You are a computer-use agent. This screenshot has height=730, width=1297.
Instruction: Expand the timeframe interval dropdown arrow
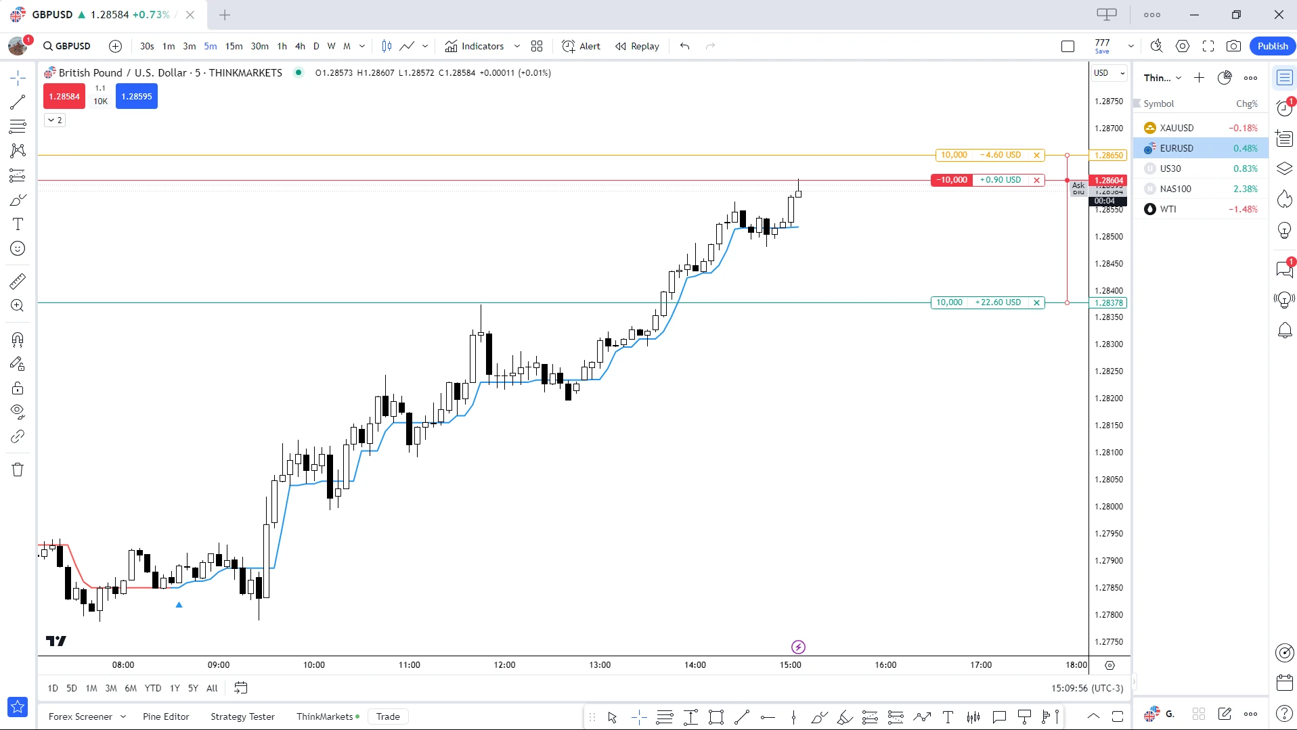(362, 46)
